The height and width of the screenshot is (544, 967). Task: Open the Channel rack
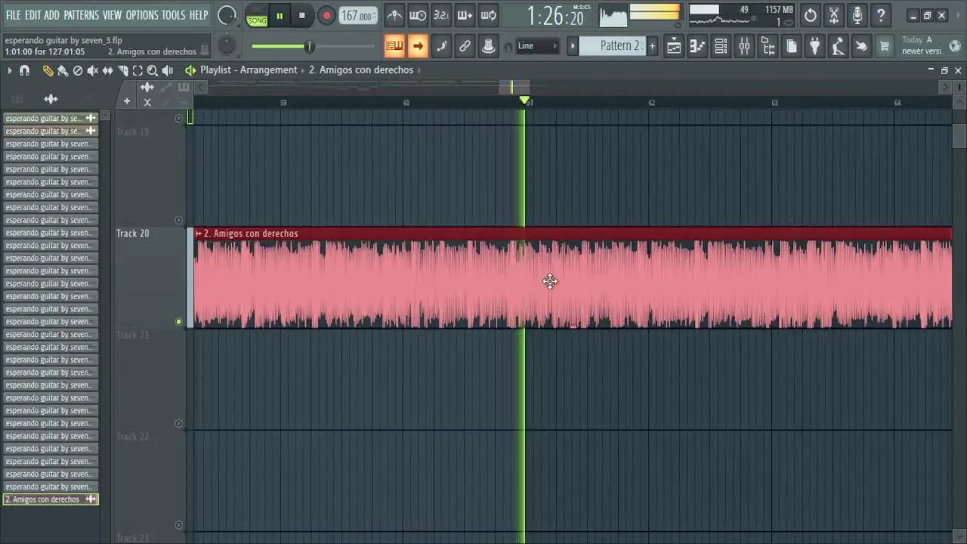click(721, 46)
